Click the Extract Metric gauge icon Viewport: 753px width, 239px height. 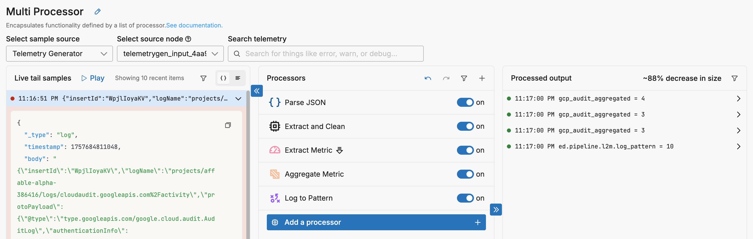pos(275,150)
